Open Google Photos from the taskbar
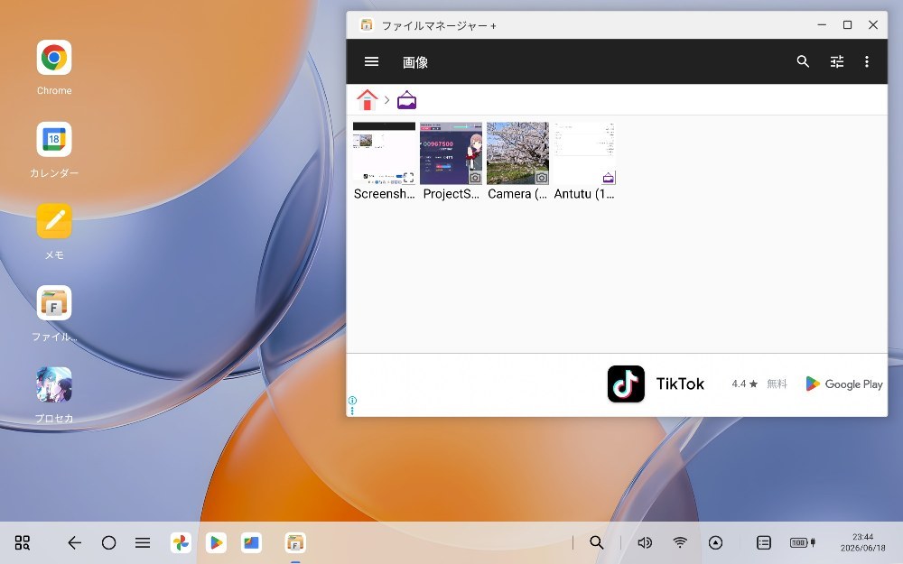This screenshot has height=564, width=903. (181, 542)
